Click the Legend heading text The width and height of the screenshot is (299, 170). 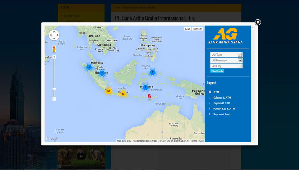click(x=212, y=83)
